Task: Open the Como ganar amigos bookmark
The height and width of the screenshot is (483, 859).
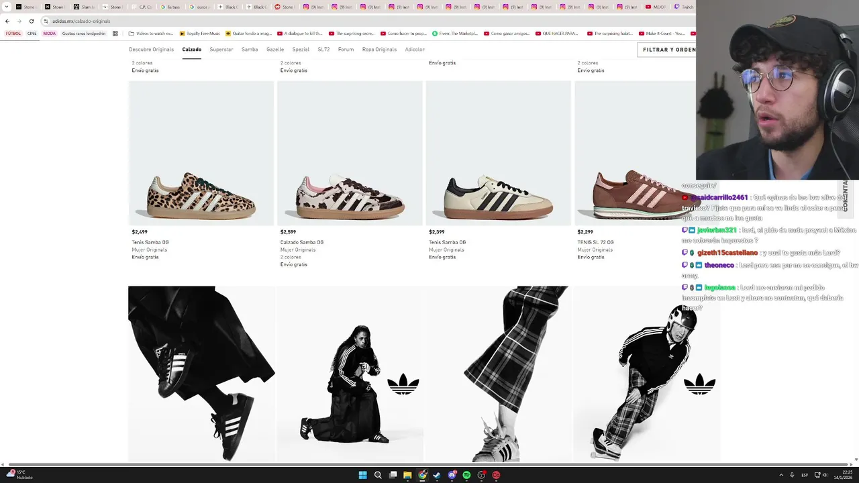Action: pyautogui.click(x=507, y=34)
